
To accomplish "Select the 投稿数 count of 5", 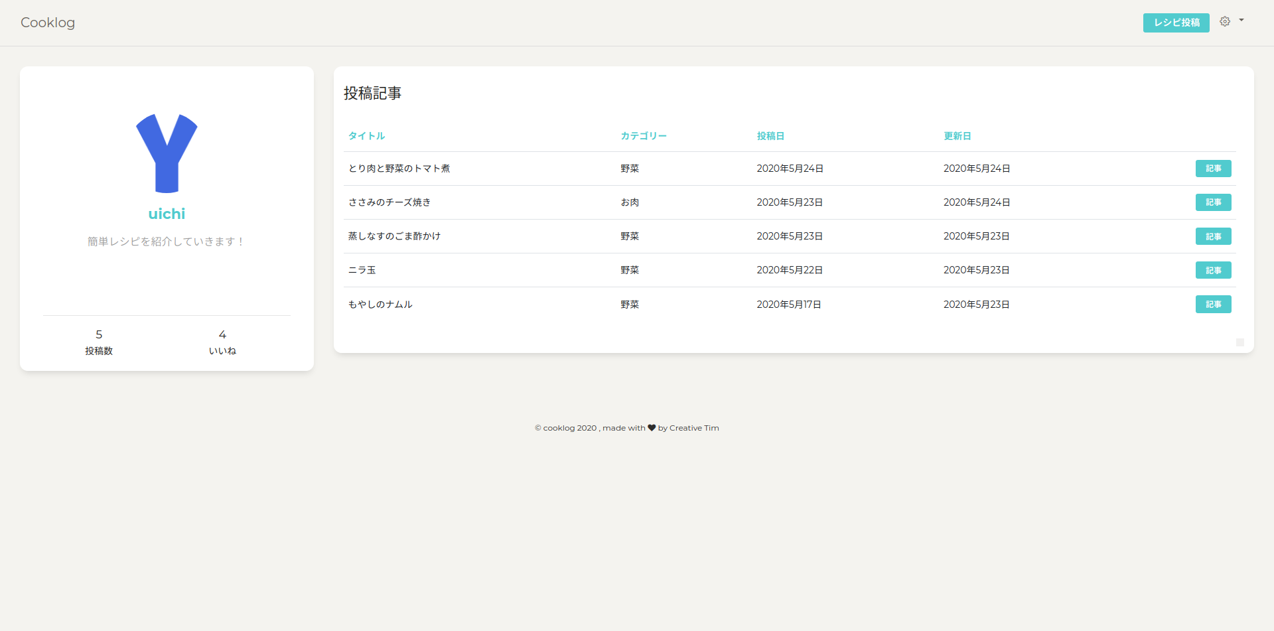I will [x=99, y=335].
